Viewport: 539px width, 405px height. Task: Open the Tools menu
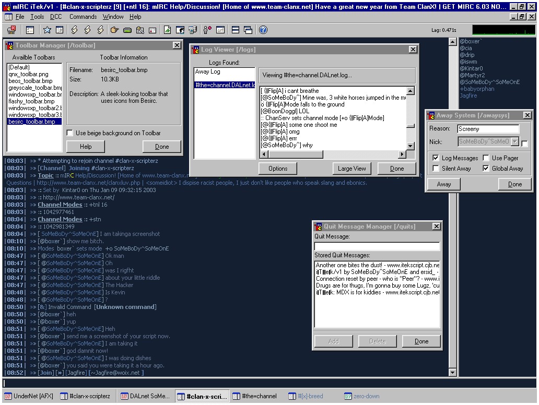tap(37, 17)
